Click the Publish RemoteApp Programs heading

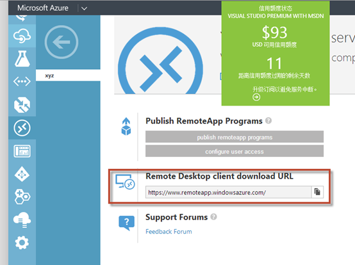(204, 121)
